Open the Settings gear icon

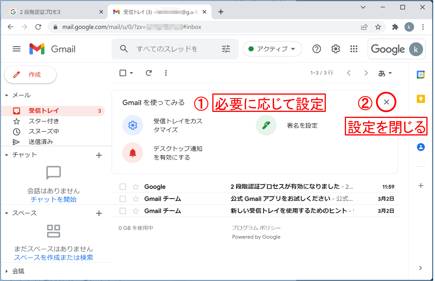point(336,49)
